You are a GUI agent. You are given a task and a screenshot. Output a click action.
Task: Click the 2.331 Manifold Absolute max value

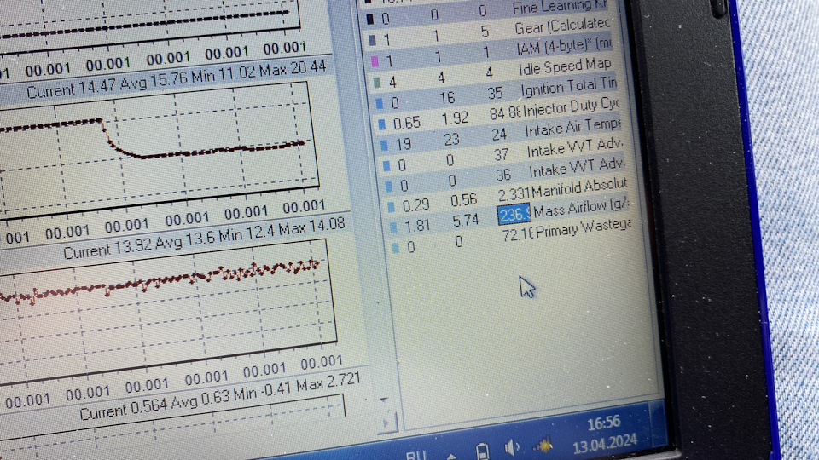[514, 195]
